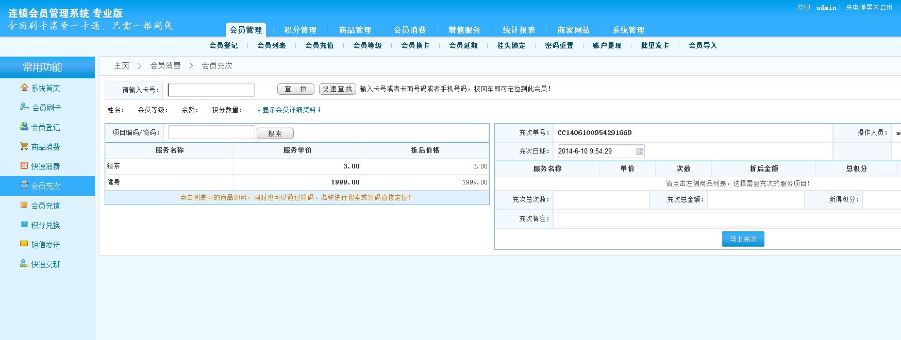
Task: Focus the 请输入卡号 input field
Action: (211, 90)
